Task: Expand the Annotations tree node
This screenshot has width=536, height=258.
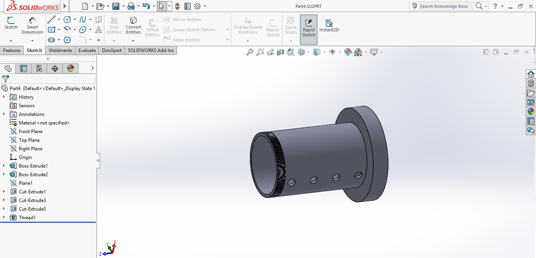Action: (4, 114)
